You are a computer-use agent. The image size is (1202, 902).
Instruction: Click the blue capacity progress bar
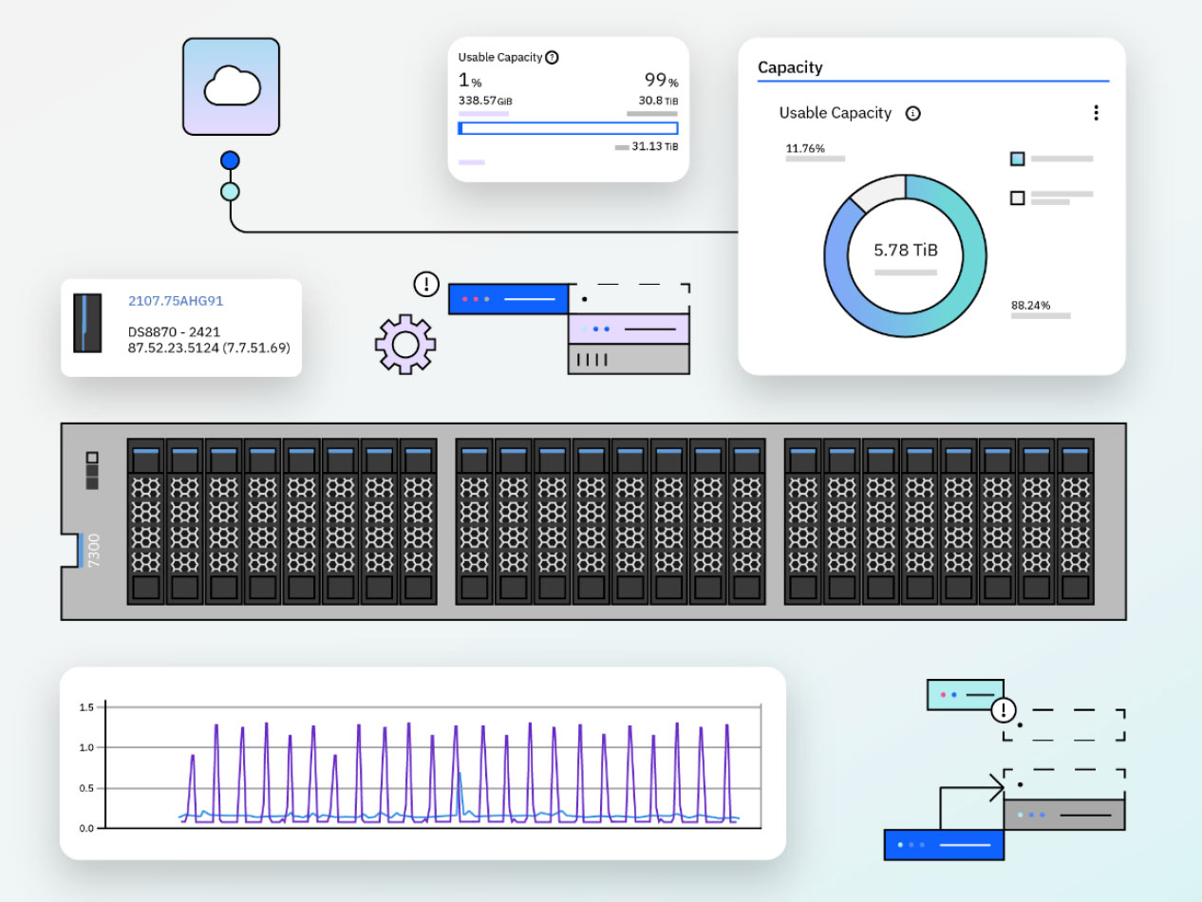(568, 127)
